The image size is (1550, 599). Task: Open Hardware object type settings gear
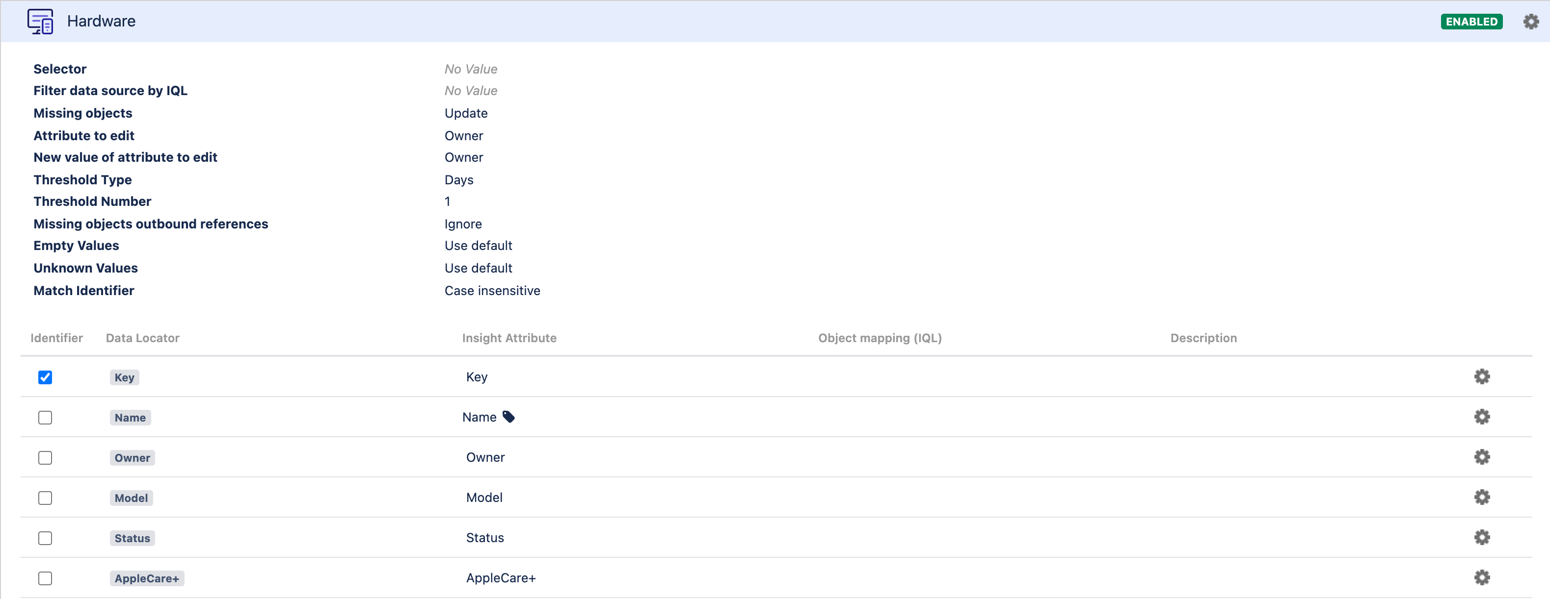(1530, 22)
